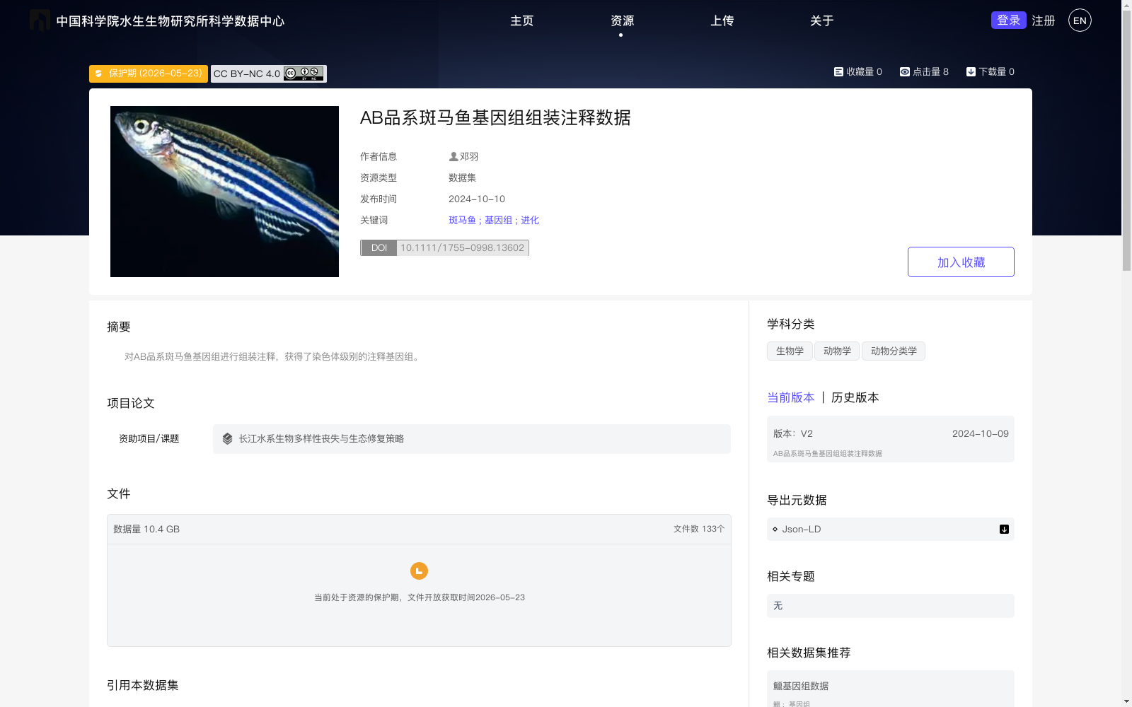The image size is (1132, 707).
Task: Click the eye icon beside view count
Action: coord(904,72)
